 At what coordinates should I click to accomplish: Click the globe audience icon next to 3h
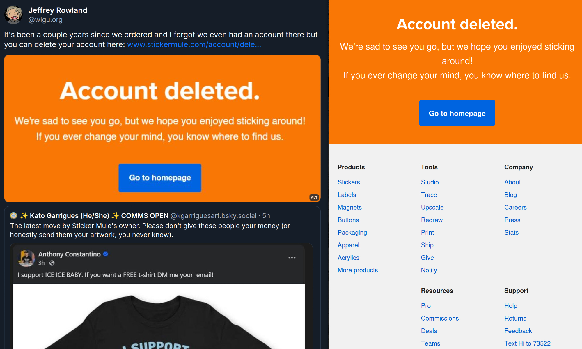tap(52, 263)
